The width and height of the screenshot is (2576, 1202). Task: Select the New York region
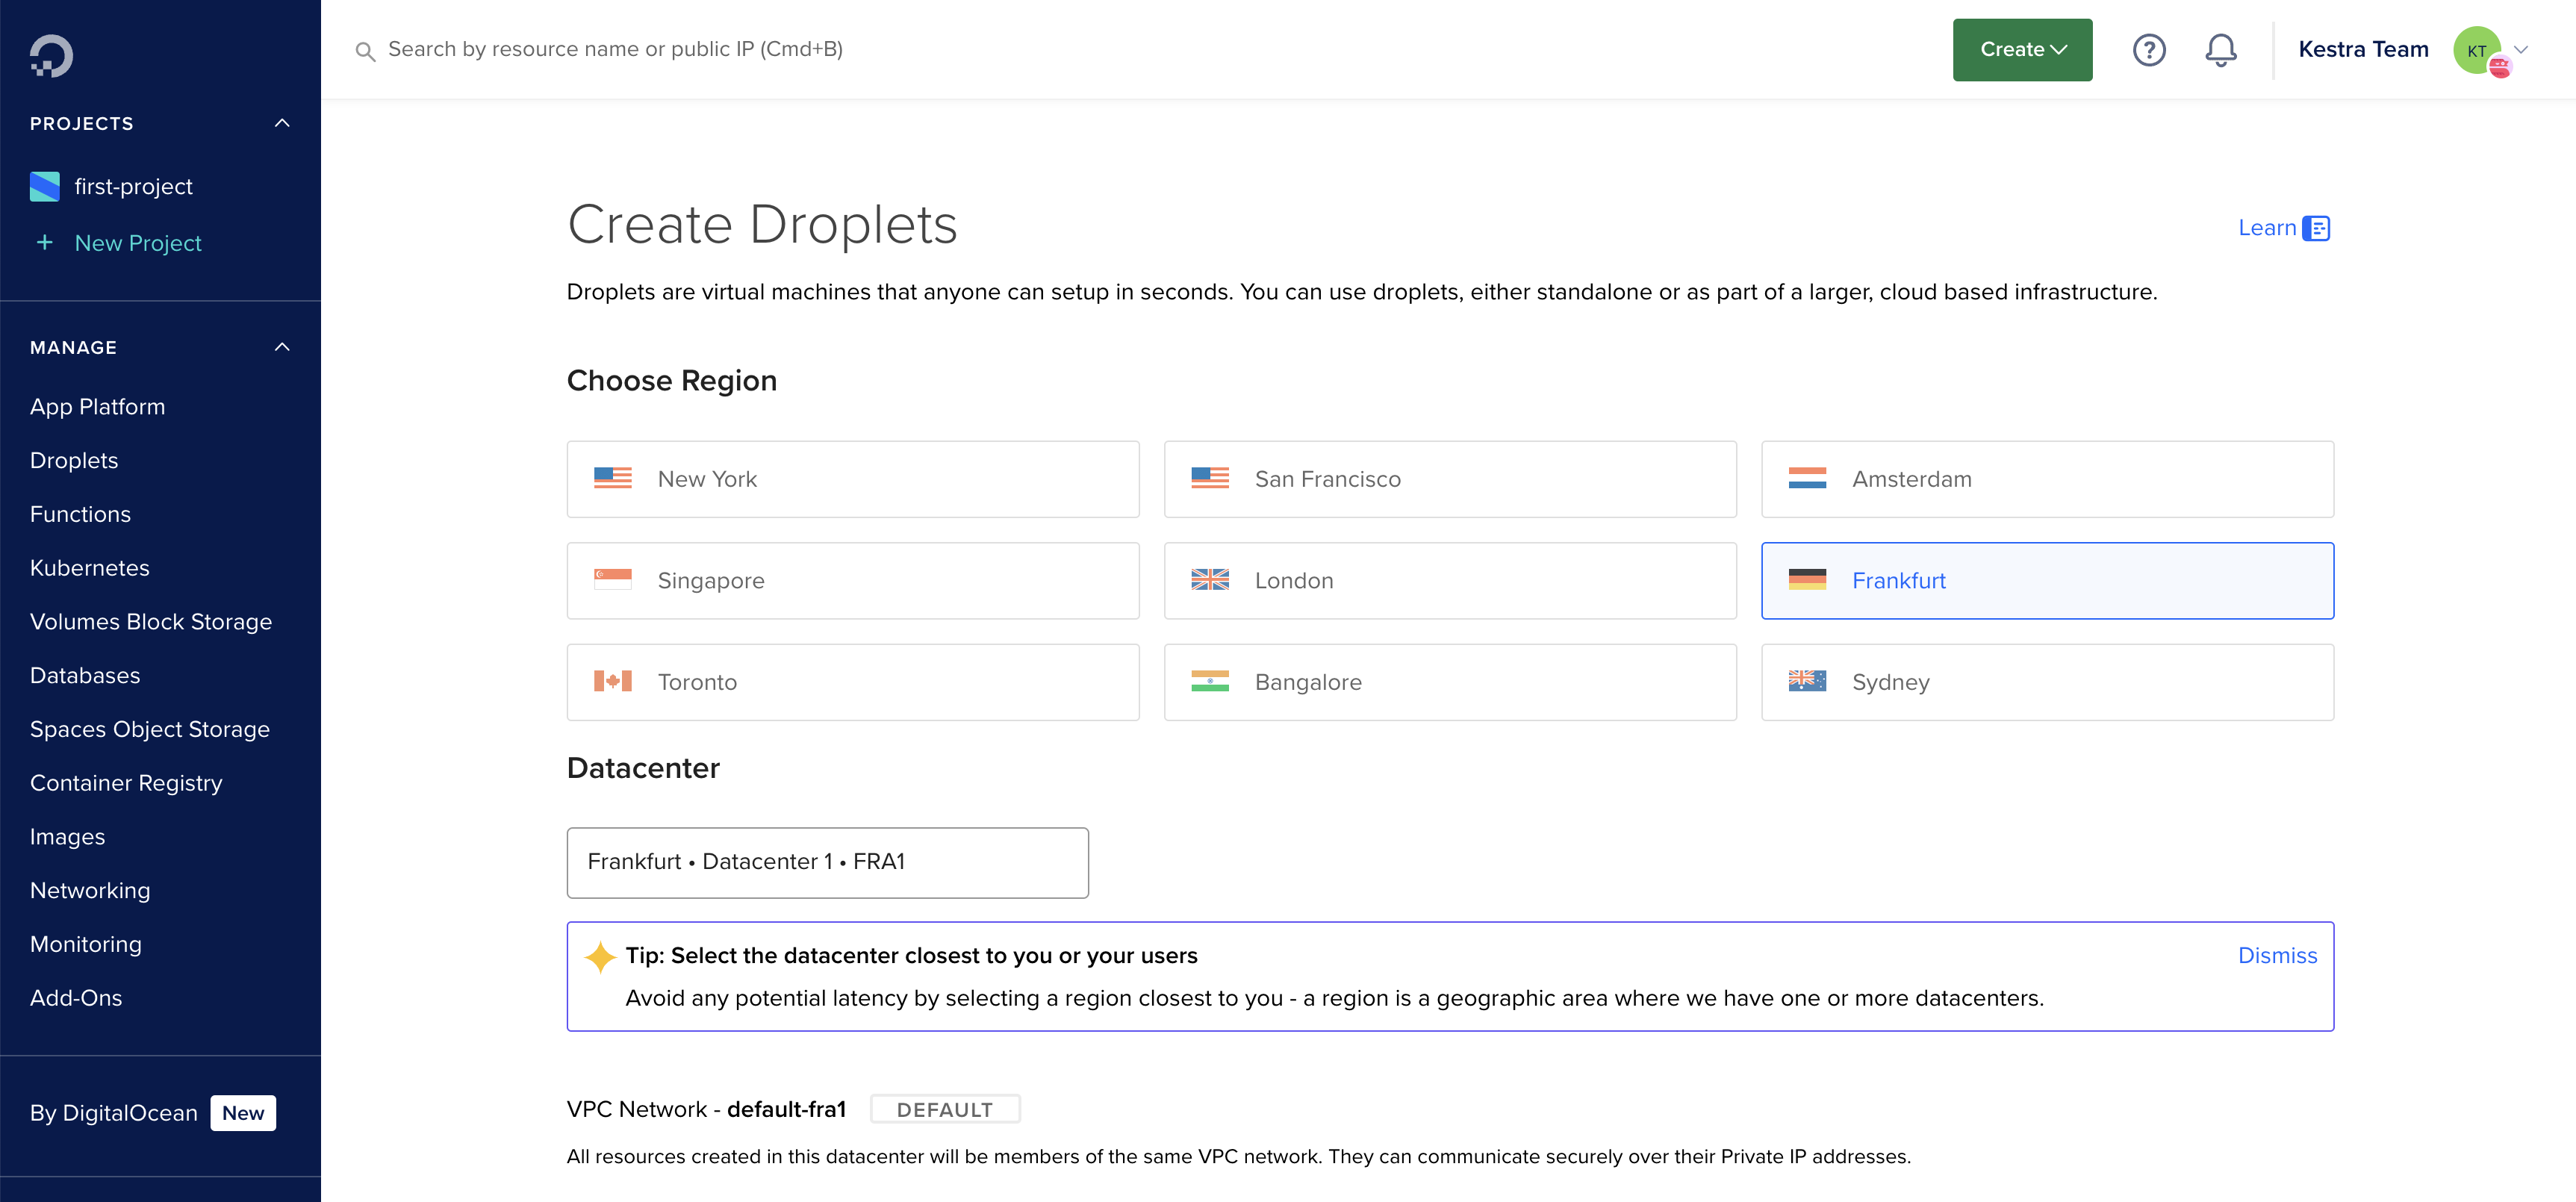(x=853, y=478)
